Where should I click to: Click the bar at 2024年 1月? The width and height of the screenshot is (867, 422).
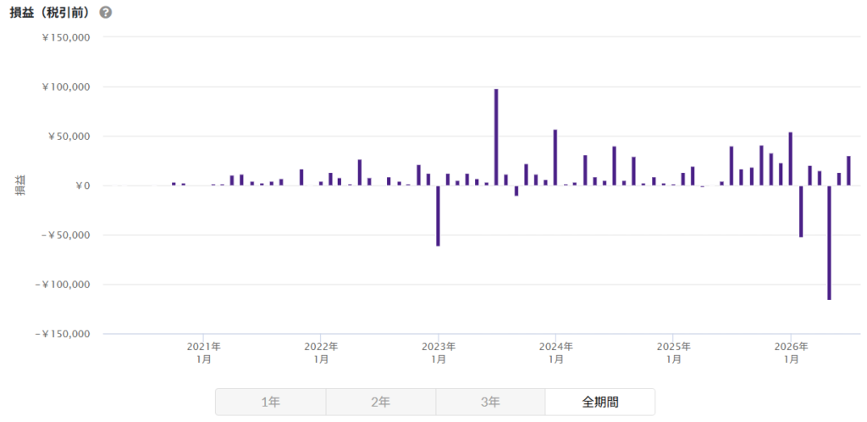(x=555, y=158)
